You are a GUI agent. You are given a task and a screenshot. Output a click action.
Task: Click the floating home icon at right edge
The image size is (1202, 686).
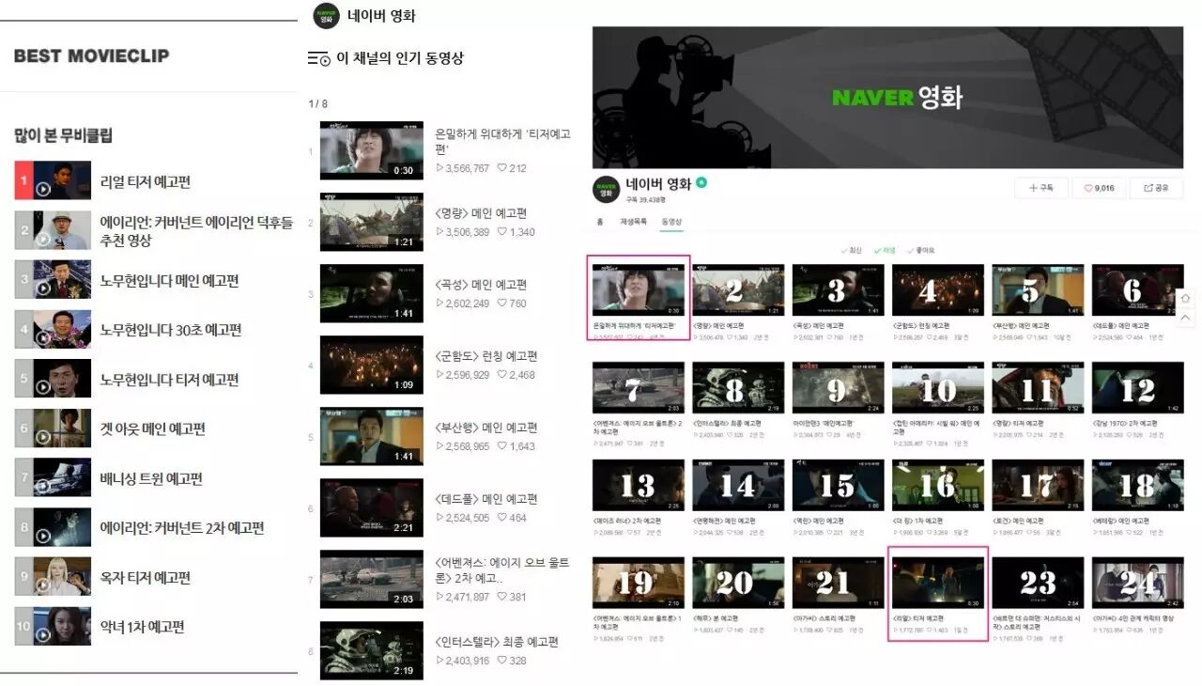(x=1186, y=298)
